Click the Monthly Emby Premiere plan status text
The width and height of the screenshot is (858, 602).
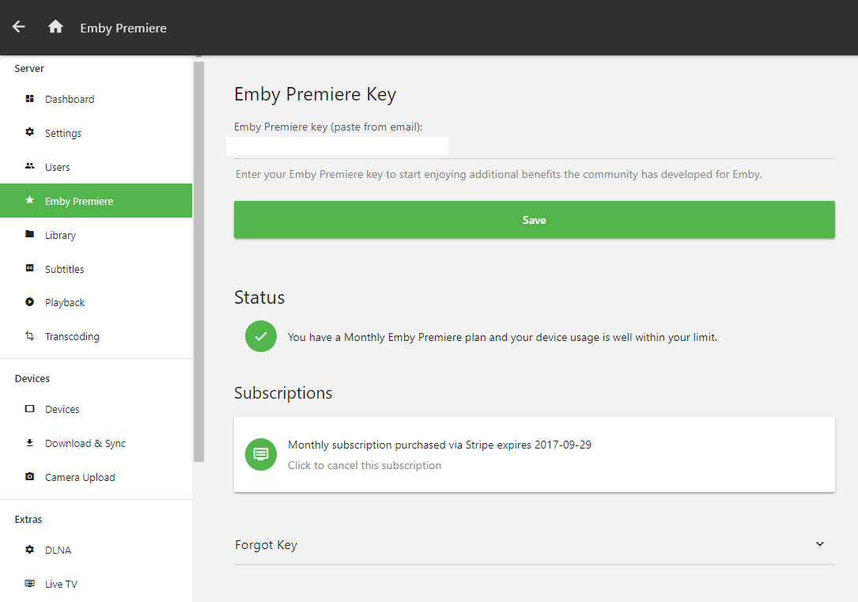[x=502, y=337]
